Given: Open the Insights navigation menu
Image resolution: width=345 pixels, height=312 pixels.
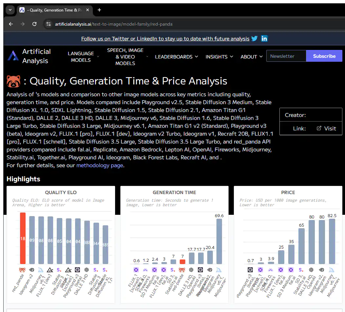Looking at the screenshot, I should pos(219,56).
